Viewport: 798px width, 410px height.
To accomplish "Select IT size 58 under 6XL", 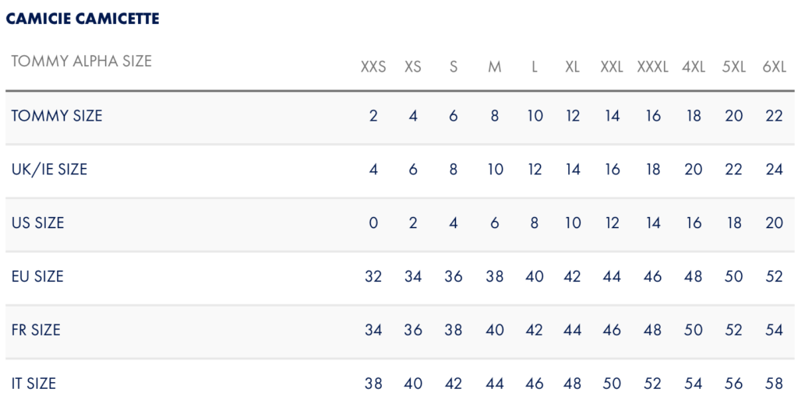I will pos(774,384).
